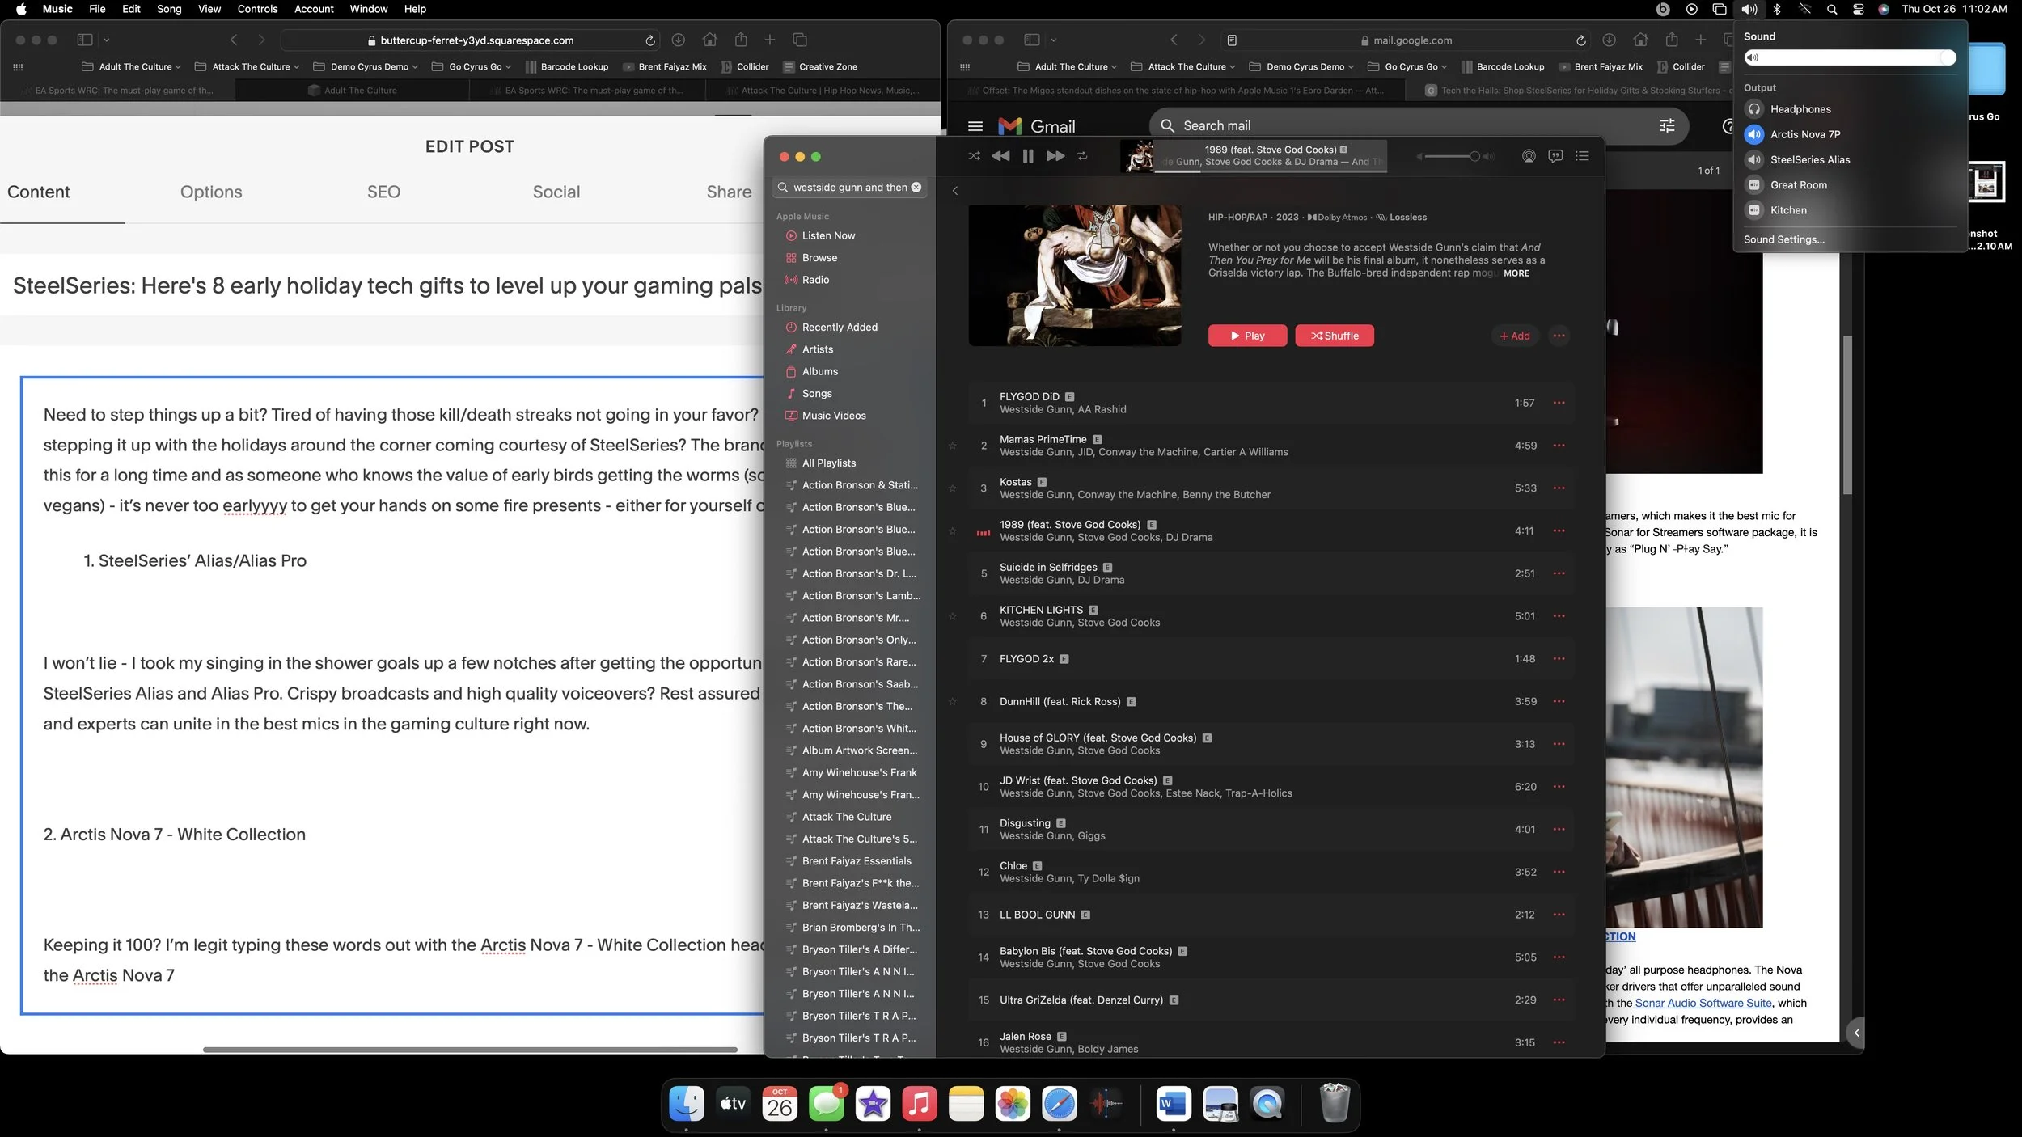Pause the currently playing song
The image size is (2022, 1137).
(x=1028, y=156)
